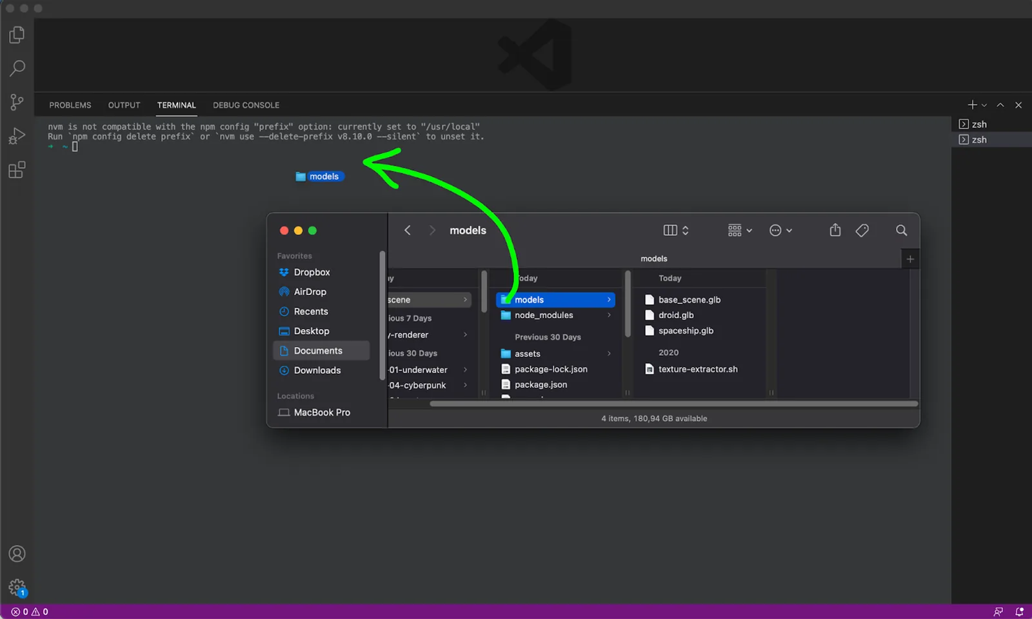1032x619 pixels.
Task: Open Dropbox in Finder sidebar
Action: coord(321,272)
